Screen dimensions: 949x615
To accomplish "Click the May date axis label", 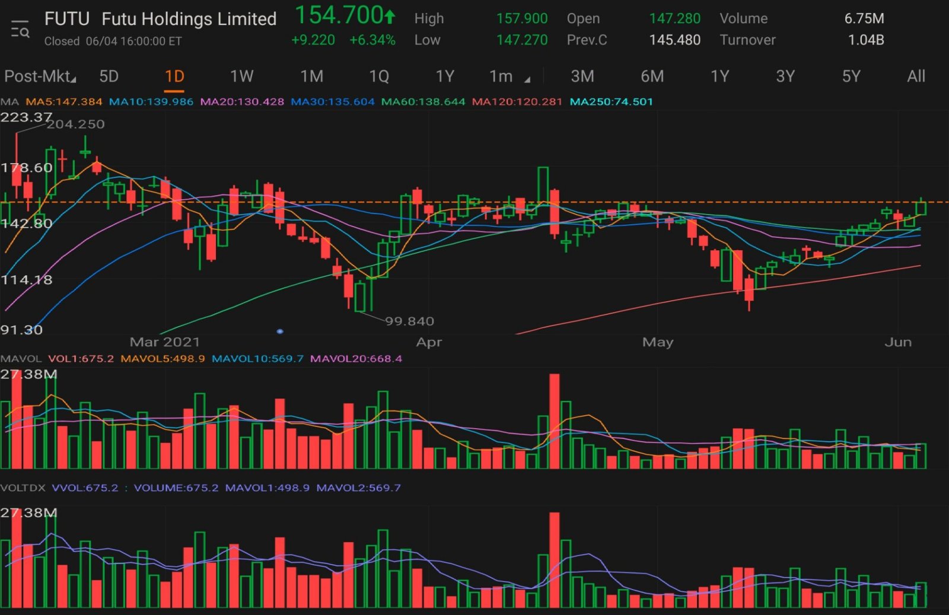I will (x=658, y=342).
